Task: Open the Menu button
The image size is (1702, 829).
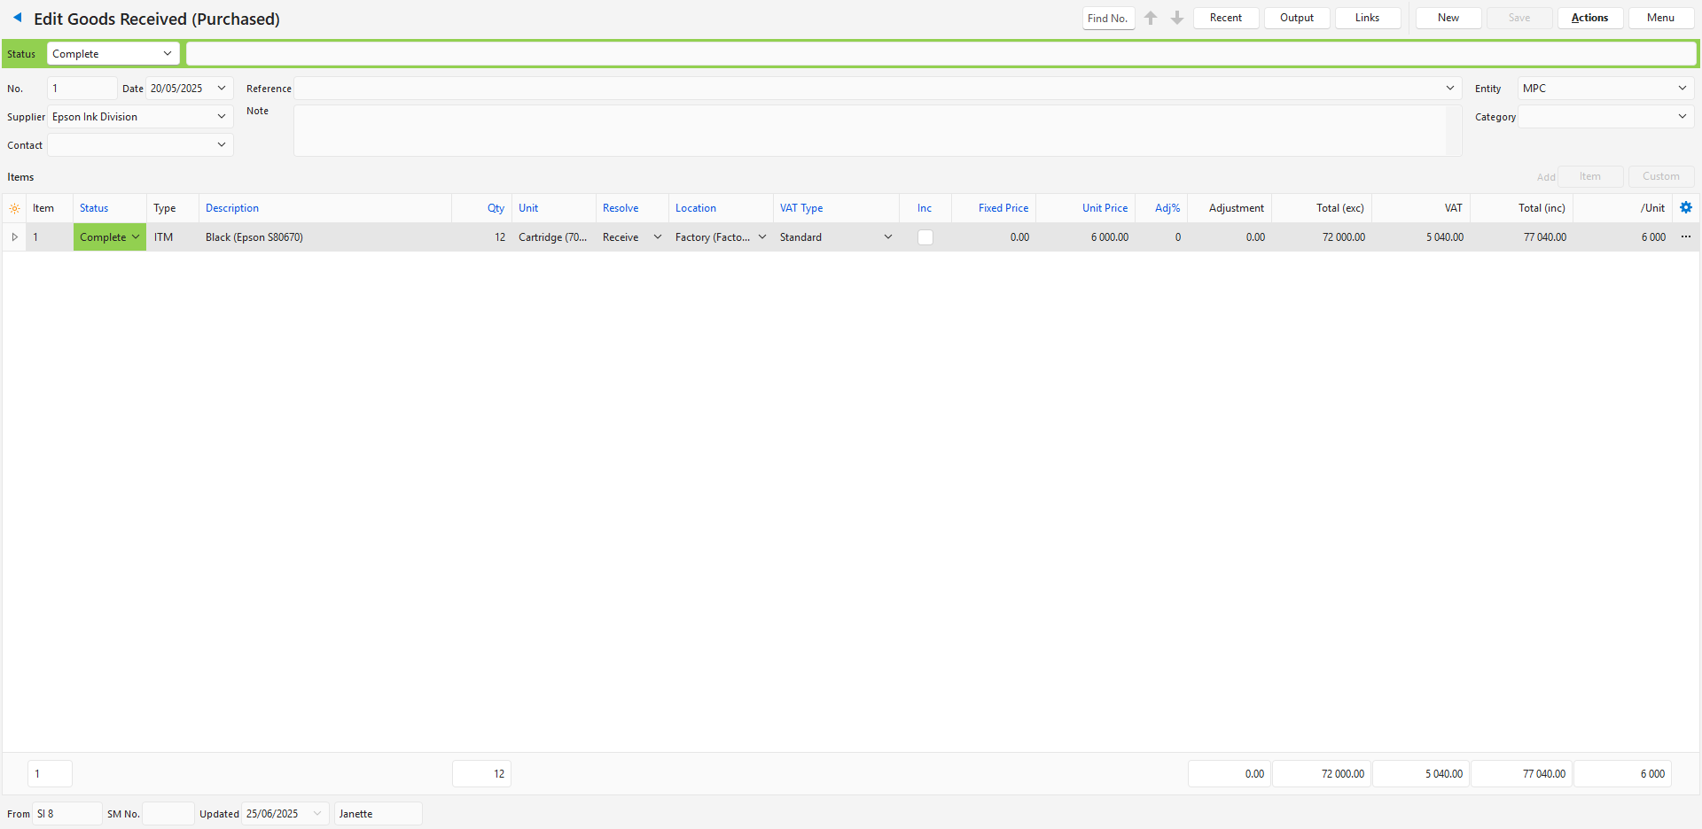Action: point(1660,18)
